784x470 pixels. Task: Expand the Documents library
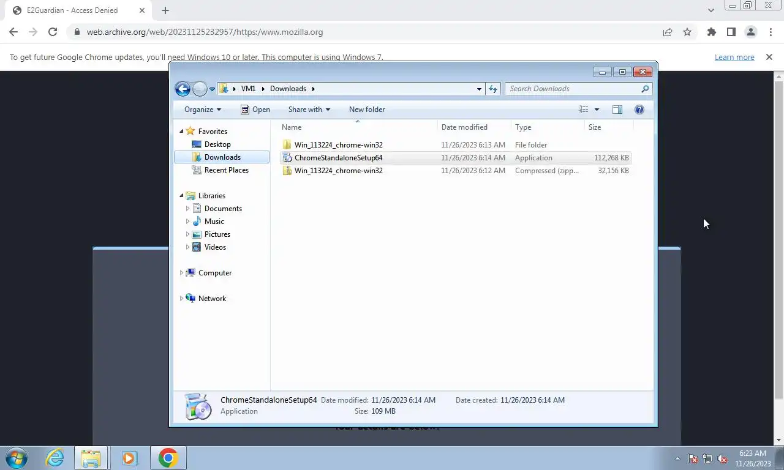187,209
